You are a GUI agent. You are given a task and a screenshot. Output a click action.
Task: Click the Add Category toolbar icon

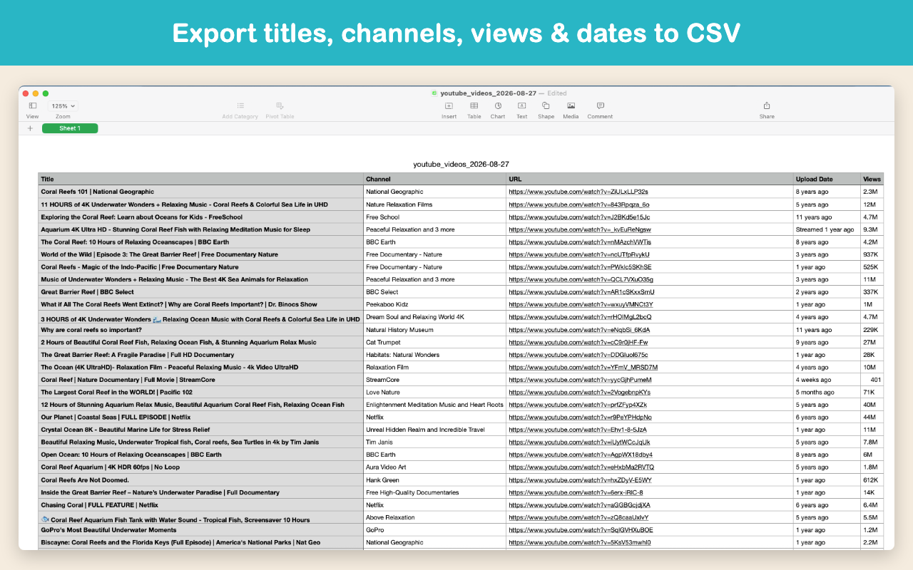pyautogui.click(x=240, y=105)
